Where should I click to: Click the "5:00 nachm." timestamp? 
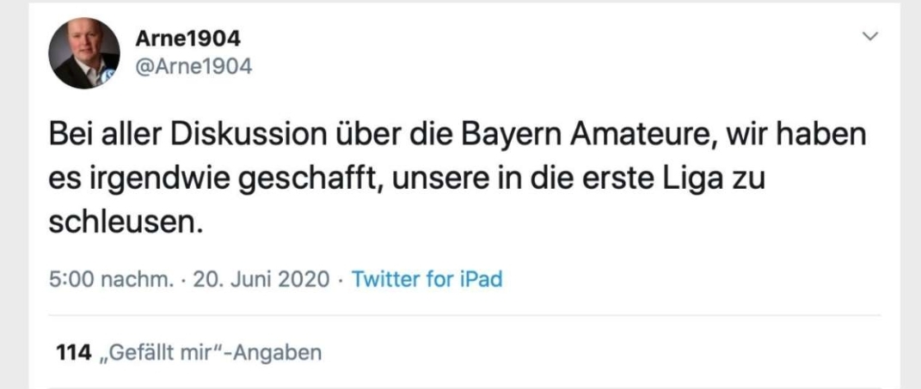tap(97, 280)
